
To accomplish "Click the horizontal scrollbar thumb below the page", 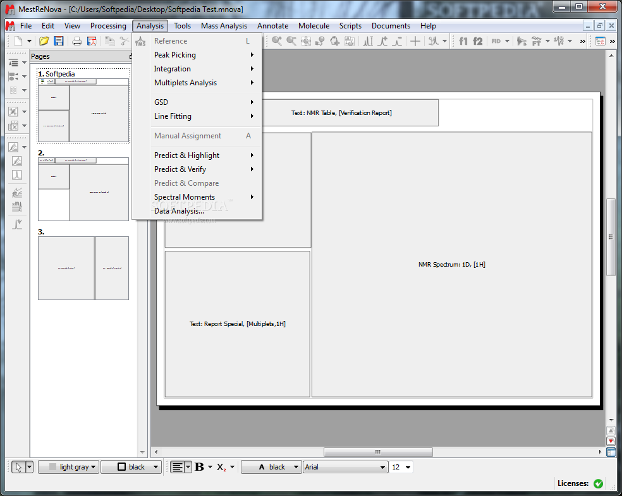I will tap(378, 452).
